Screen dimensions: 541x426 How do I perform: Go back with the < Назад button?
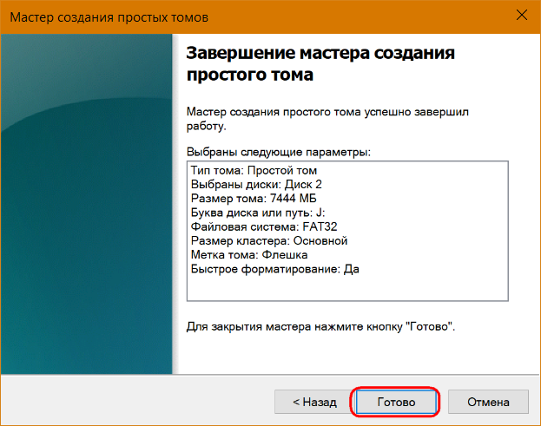(314, 402)
